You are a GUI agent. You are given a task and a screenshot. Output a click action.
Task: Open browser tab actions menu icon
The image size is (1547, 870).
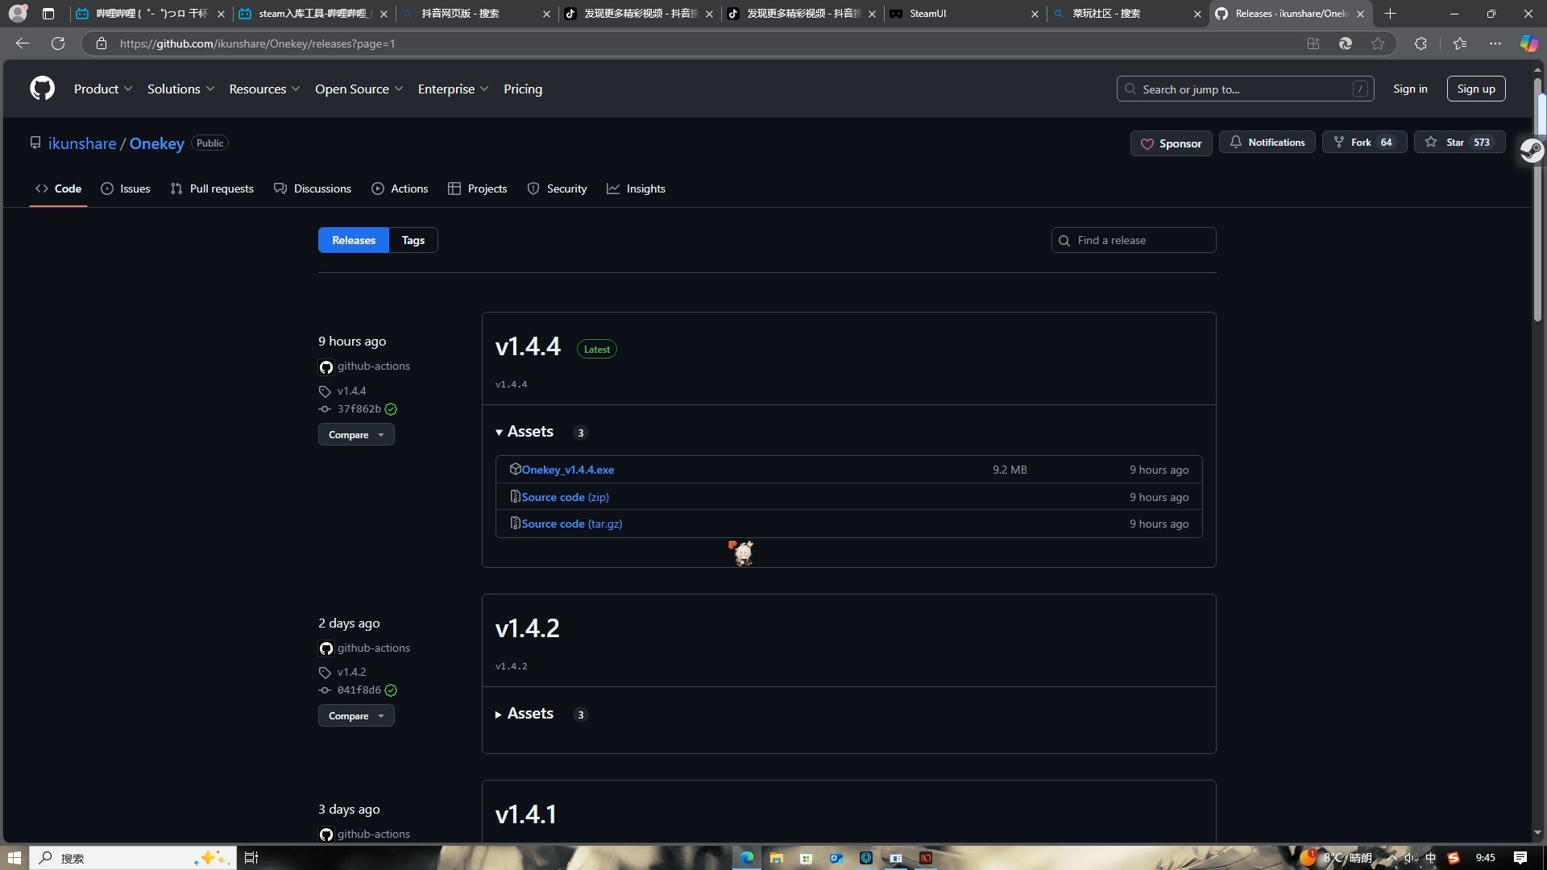point(48,14)
